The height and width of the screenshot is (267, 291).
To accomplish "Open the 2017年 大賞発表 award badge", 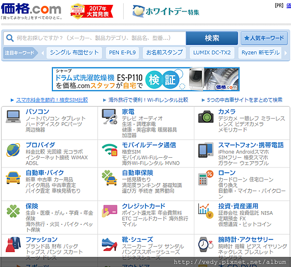I will tap(92, 11).
